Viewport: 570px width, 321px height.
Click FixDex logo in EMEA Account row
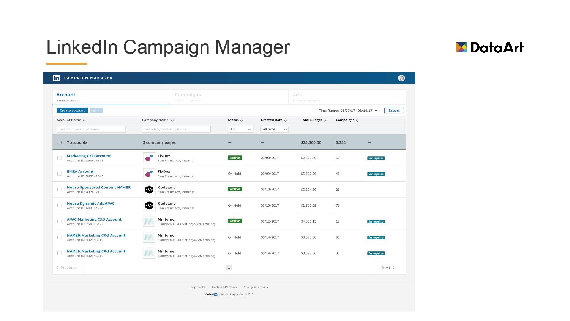tap(149, 174)
